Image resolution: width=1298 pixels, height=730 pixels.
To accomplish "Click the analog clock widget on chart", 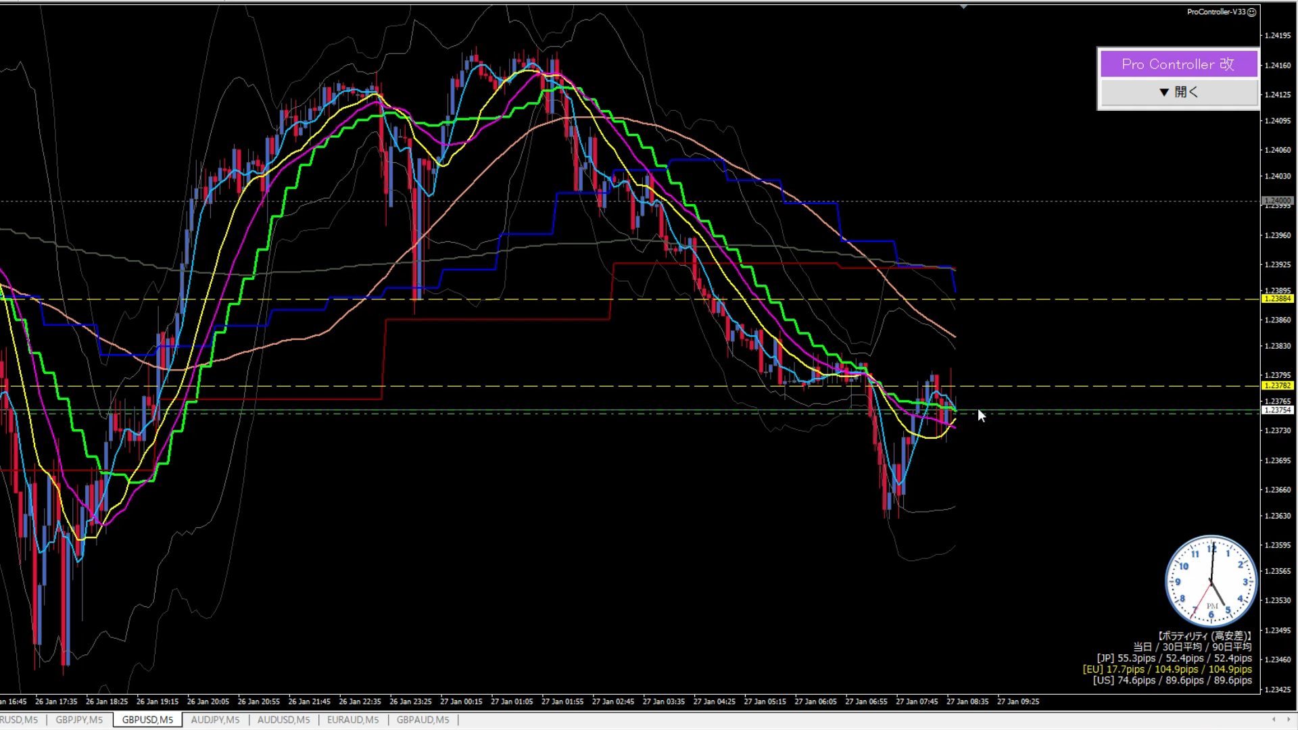I will pyautogui.click(x=1211, y=581).
